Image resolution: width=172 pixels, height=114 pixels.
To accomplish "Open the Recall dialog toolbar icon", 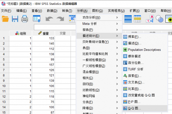I will coord(37,19).
